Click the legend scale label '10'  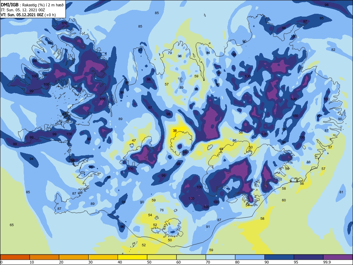pos(32,262)
